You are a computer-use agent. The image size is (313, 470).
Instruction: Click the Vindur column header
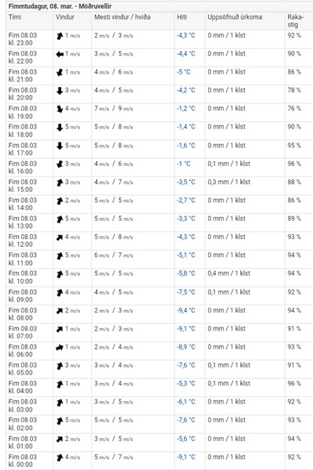point(65,16)
